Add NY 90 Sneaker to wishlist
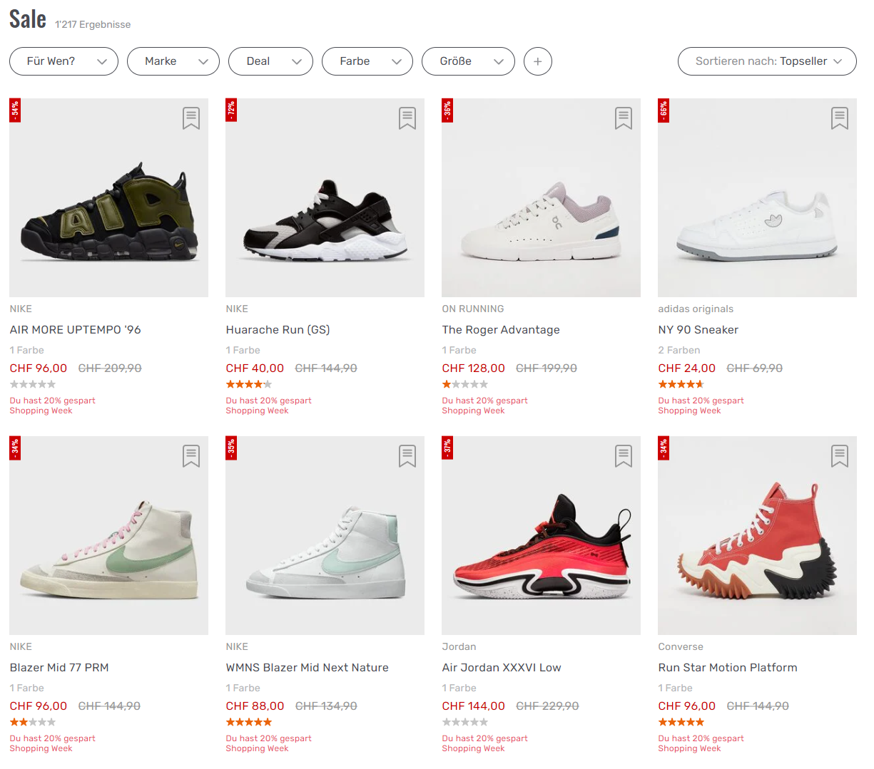The image size is (874, 769). (x=840, y=118)
